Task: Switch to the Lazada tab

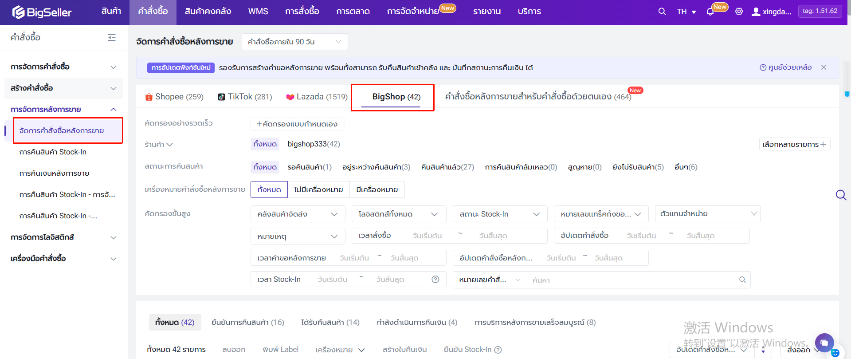Action: click(317, 97)
